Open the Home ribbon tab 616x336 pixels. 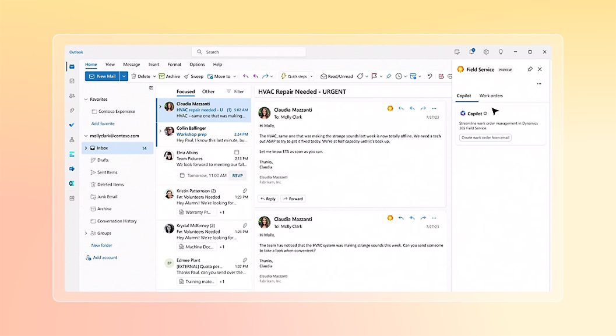click(x=91, y=65)
